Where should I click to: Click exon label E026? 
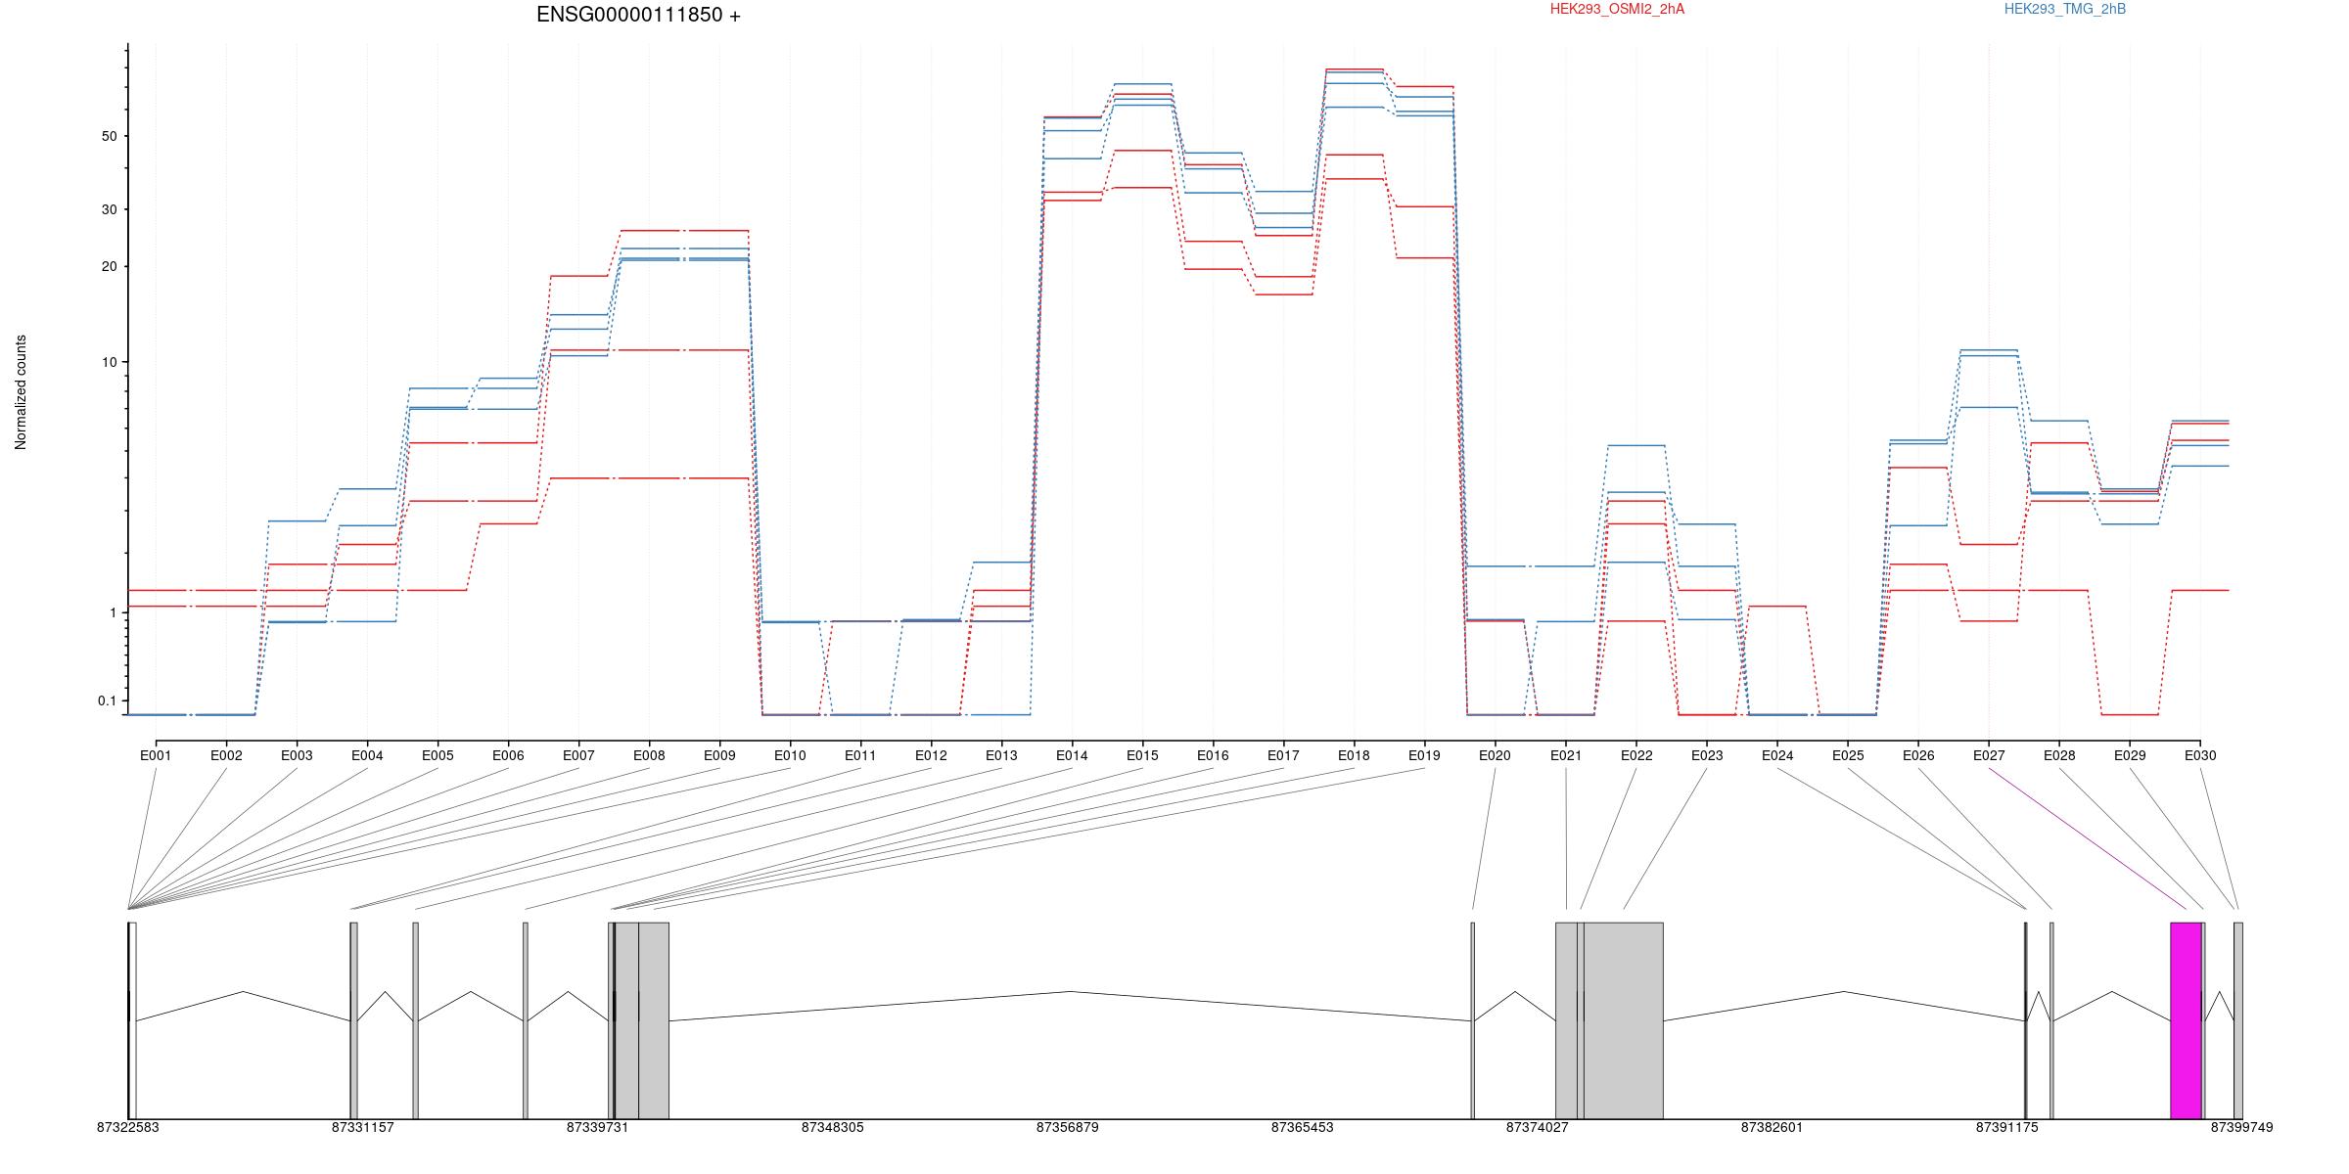pyautogui.click(x=1918, y=755)
